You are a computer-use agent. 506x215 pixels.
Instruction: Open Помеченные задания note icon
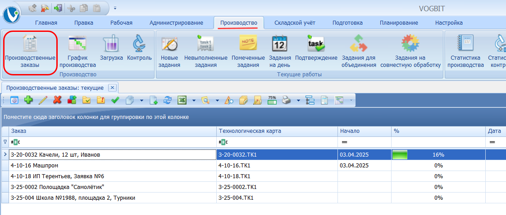(248, 52)
